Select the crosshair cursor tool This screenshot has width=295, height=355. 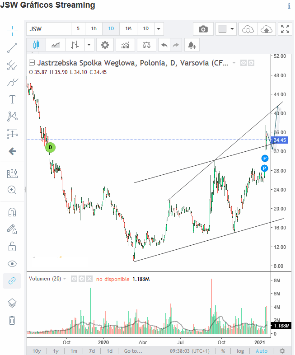click(x=12, y=31)
